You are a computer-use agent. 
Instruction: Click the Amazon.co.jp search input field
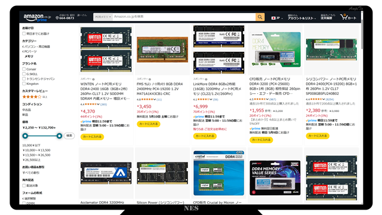pyautogui.click(x=184, y=17)
